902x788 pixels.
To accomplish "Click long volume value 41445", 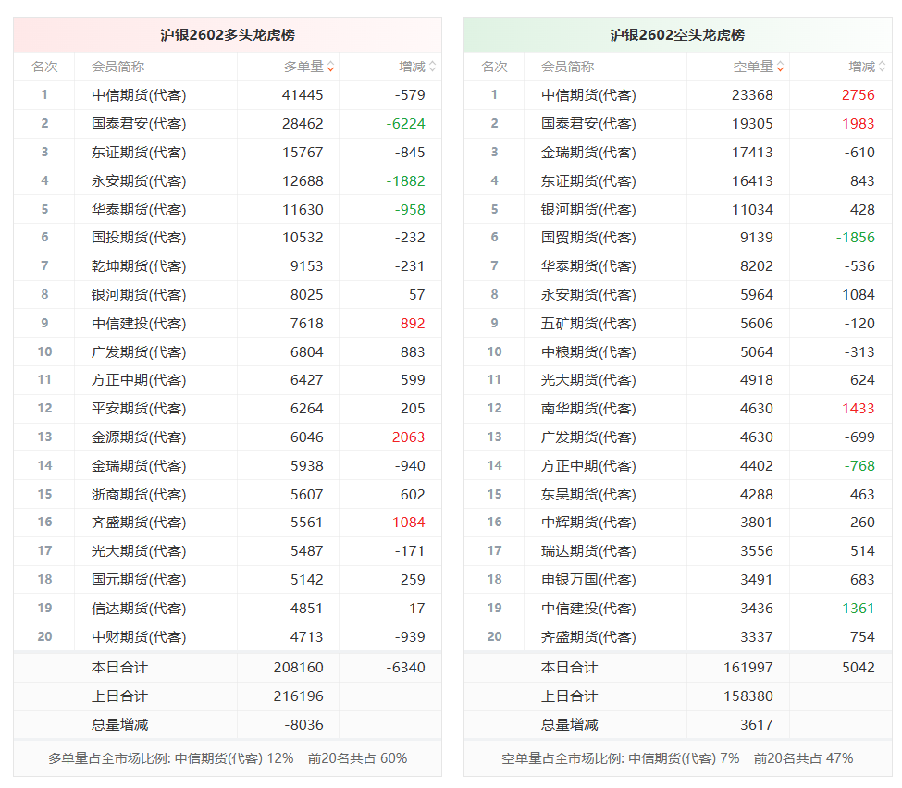I will coord(303,95).
